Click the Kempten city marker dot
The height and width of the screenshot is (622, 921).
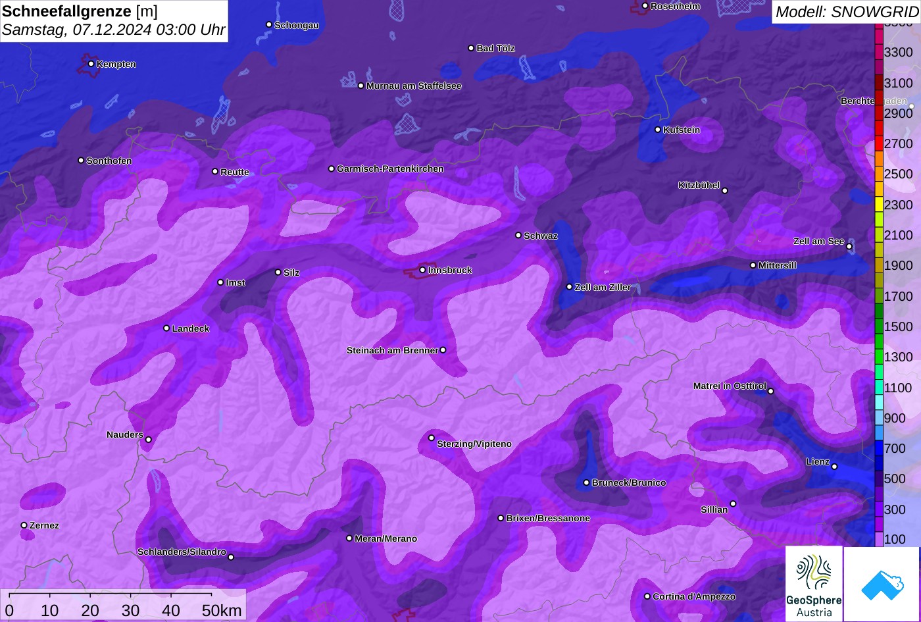(x=91, y=64)
